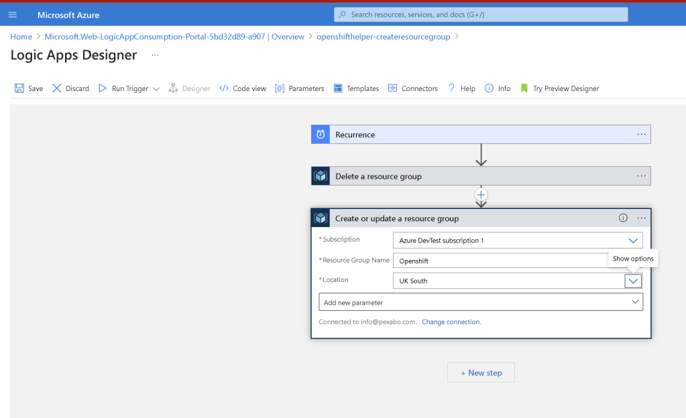686x418 pixels.
Task: Click the Connected to Info@pexabo.com text
Action: [367, 322]
